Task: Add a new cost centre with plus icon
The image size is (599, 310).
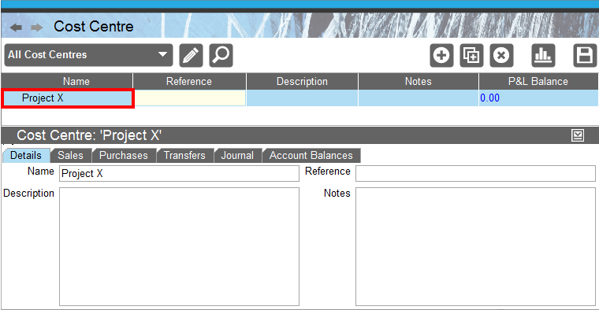Action: (x=441, y=55)
